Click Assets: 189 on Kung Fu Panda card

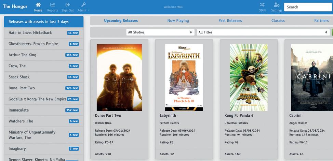click(x=232, y=154)
